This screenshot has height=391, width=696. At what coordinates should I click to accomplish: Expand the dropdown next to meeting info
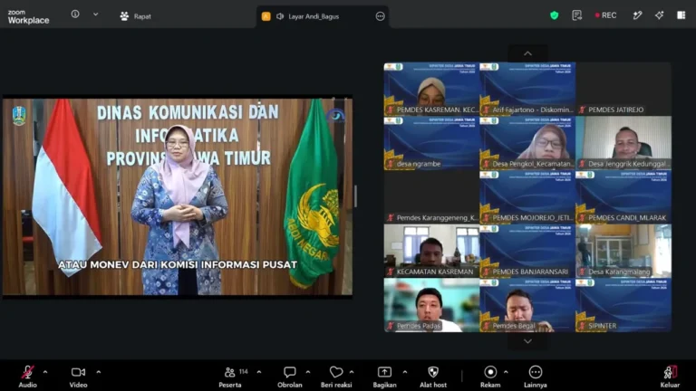[x=96, y=14]
